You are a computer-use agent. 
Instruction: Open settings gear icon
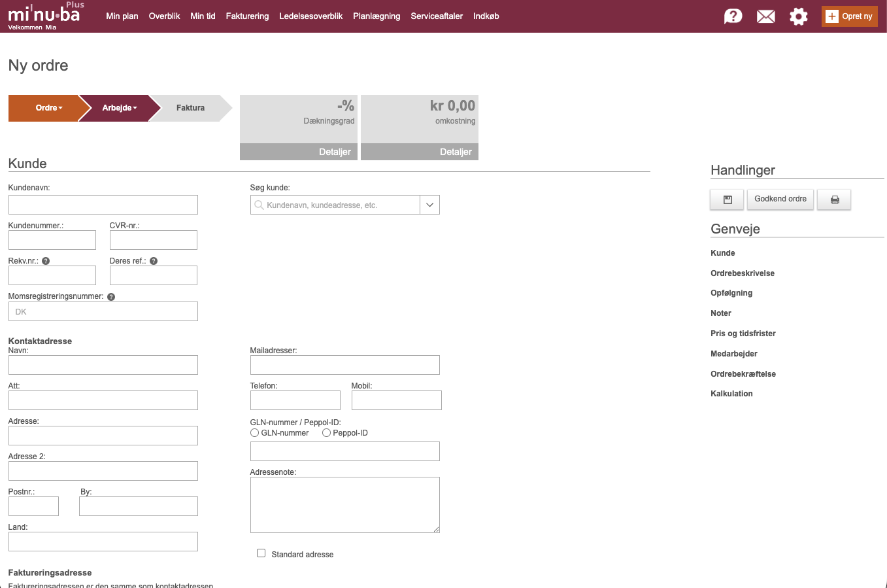pyautogui.click(x=798, y=16)
